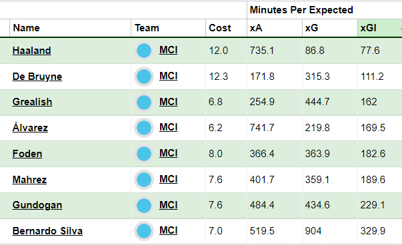Click the team badge icon in Gundogan's row

click(144, 205)
